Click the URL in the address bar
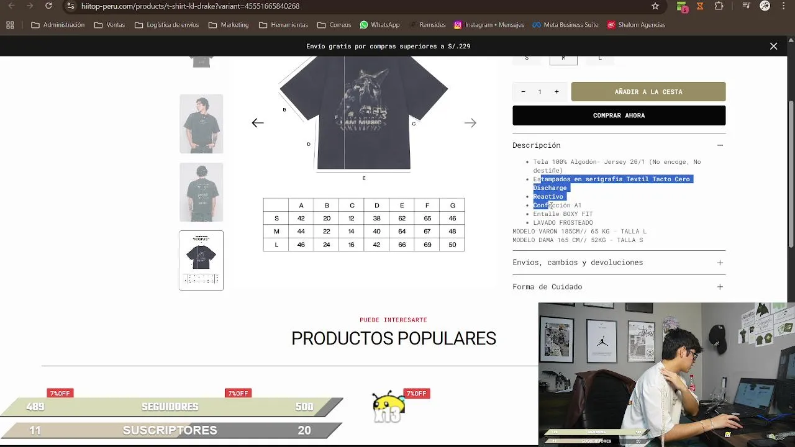The width and height of the screenshot is (795, 447). (x=190, y=6)
